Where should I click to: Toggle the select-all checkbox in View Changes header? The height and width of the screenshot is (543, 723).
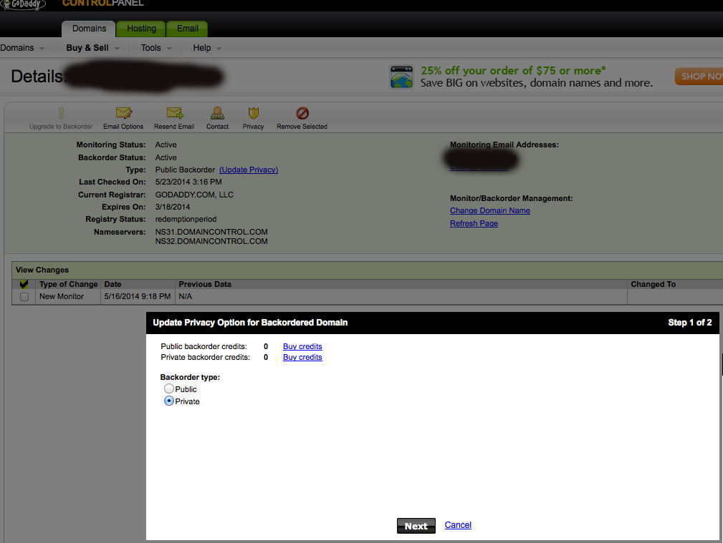point(24,284)
